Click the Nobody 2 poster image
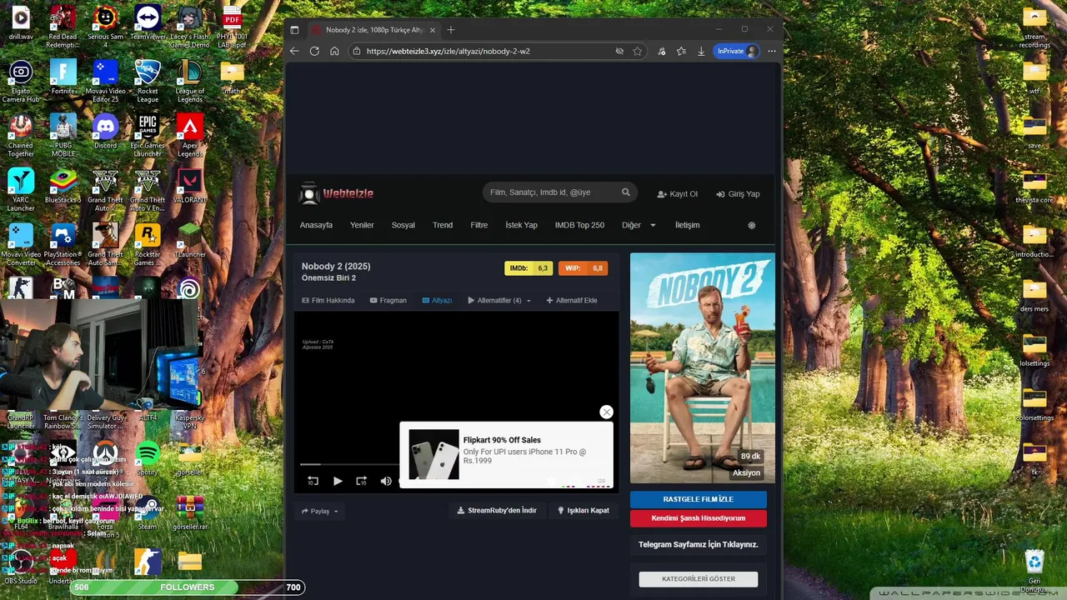This screenshot has width=1067, height=600. (703, 367)
